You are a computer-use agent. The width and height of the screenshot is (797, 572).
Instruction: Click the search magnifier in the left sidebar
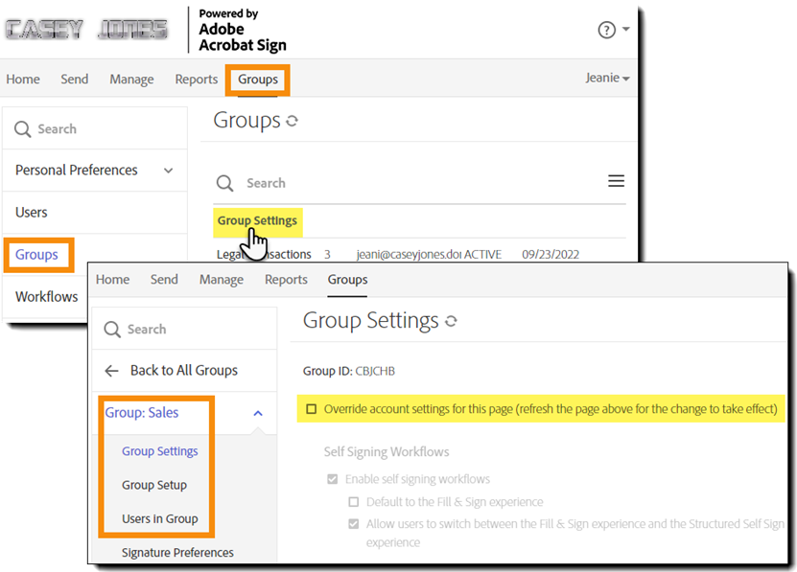click(x=22, y=127)
